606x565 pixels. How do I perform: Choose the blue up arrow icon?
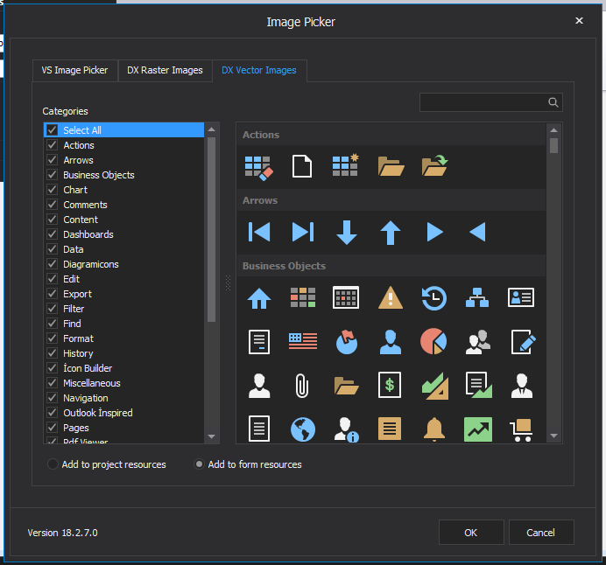click(391, 233)
